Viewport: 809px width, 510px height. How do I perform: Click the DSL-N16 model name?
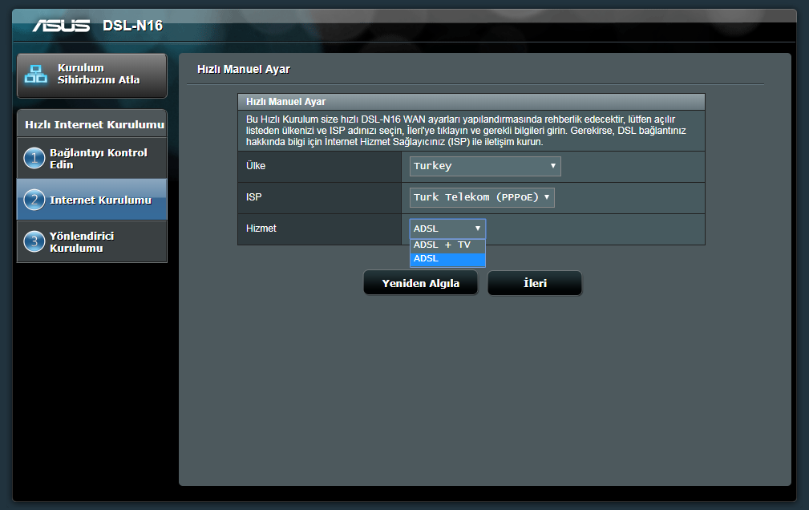[132, 26]
